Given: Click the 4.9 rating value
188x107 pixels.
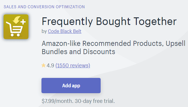Looking at the screenshot, I should coord(50,66).
